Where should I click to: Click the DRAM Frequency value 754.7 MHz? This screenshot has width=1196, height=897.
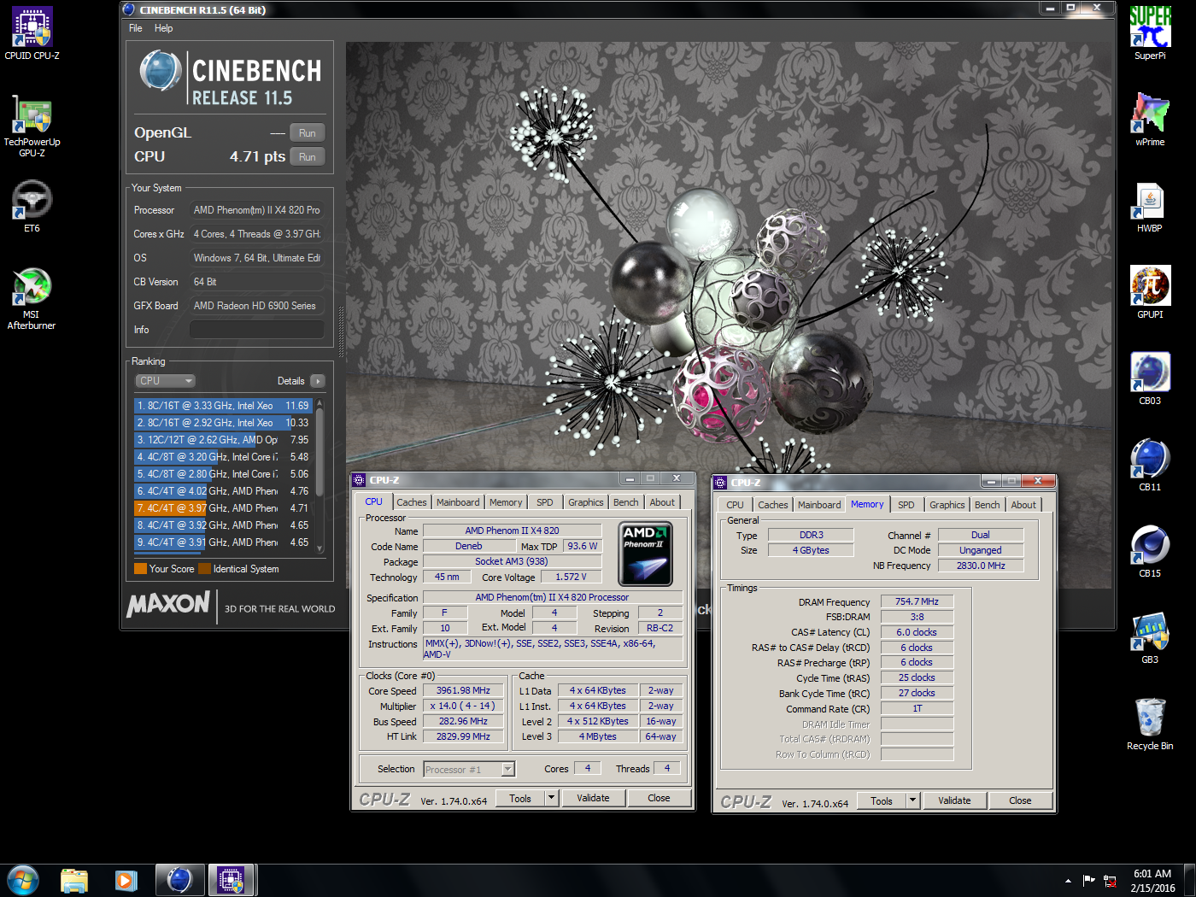click(x=917, y=601)
